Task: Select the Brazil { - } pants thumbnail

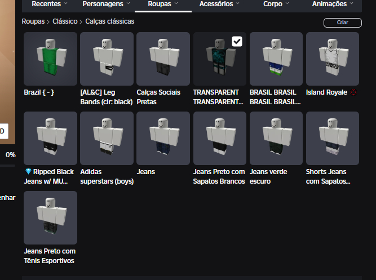Action: [50, 59]
